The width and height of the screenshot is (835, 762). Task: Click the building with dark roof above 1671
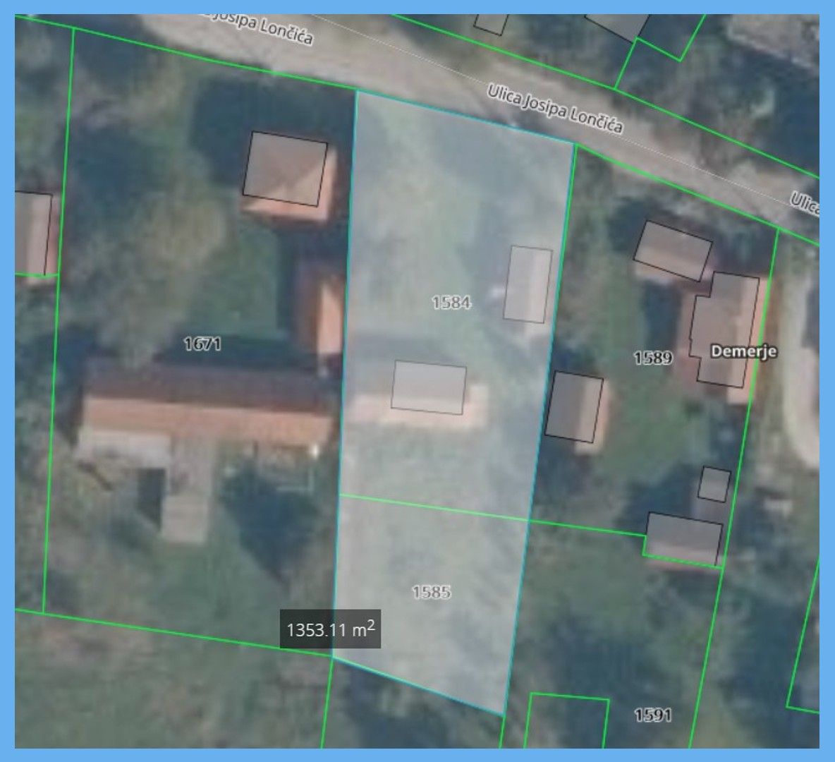(287, 169)
